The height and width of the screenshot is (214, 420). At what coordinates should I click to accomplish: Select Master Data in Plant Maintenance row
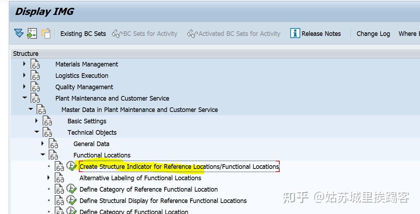[140, 109]
